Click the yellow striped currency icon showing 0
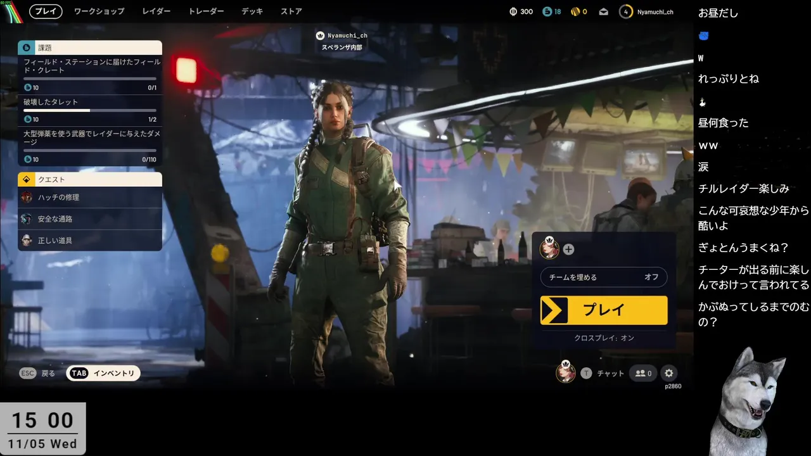 [x=575, y=11]
